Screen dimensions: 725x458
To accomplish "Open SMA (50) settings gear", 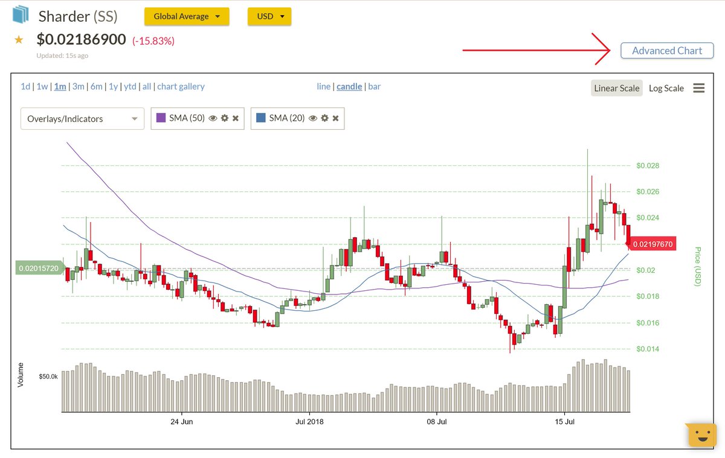I will point(224,118).
